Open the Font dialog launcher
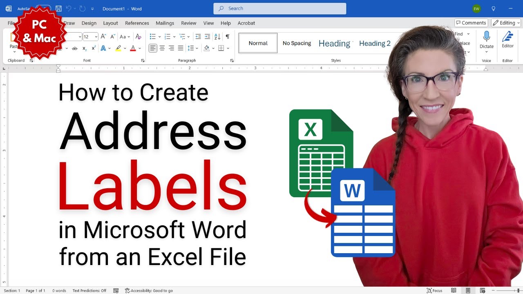523x294 pixels. click(x=143, y=60)
